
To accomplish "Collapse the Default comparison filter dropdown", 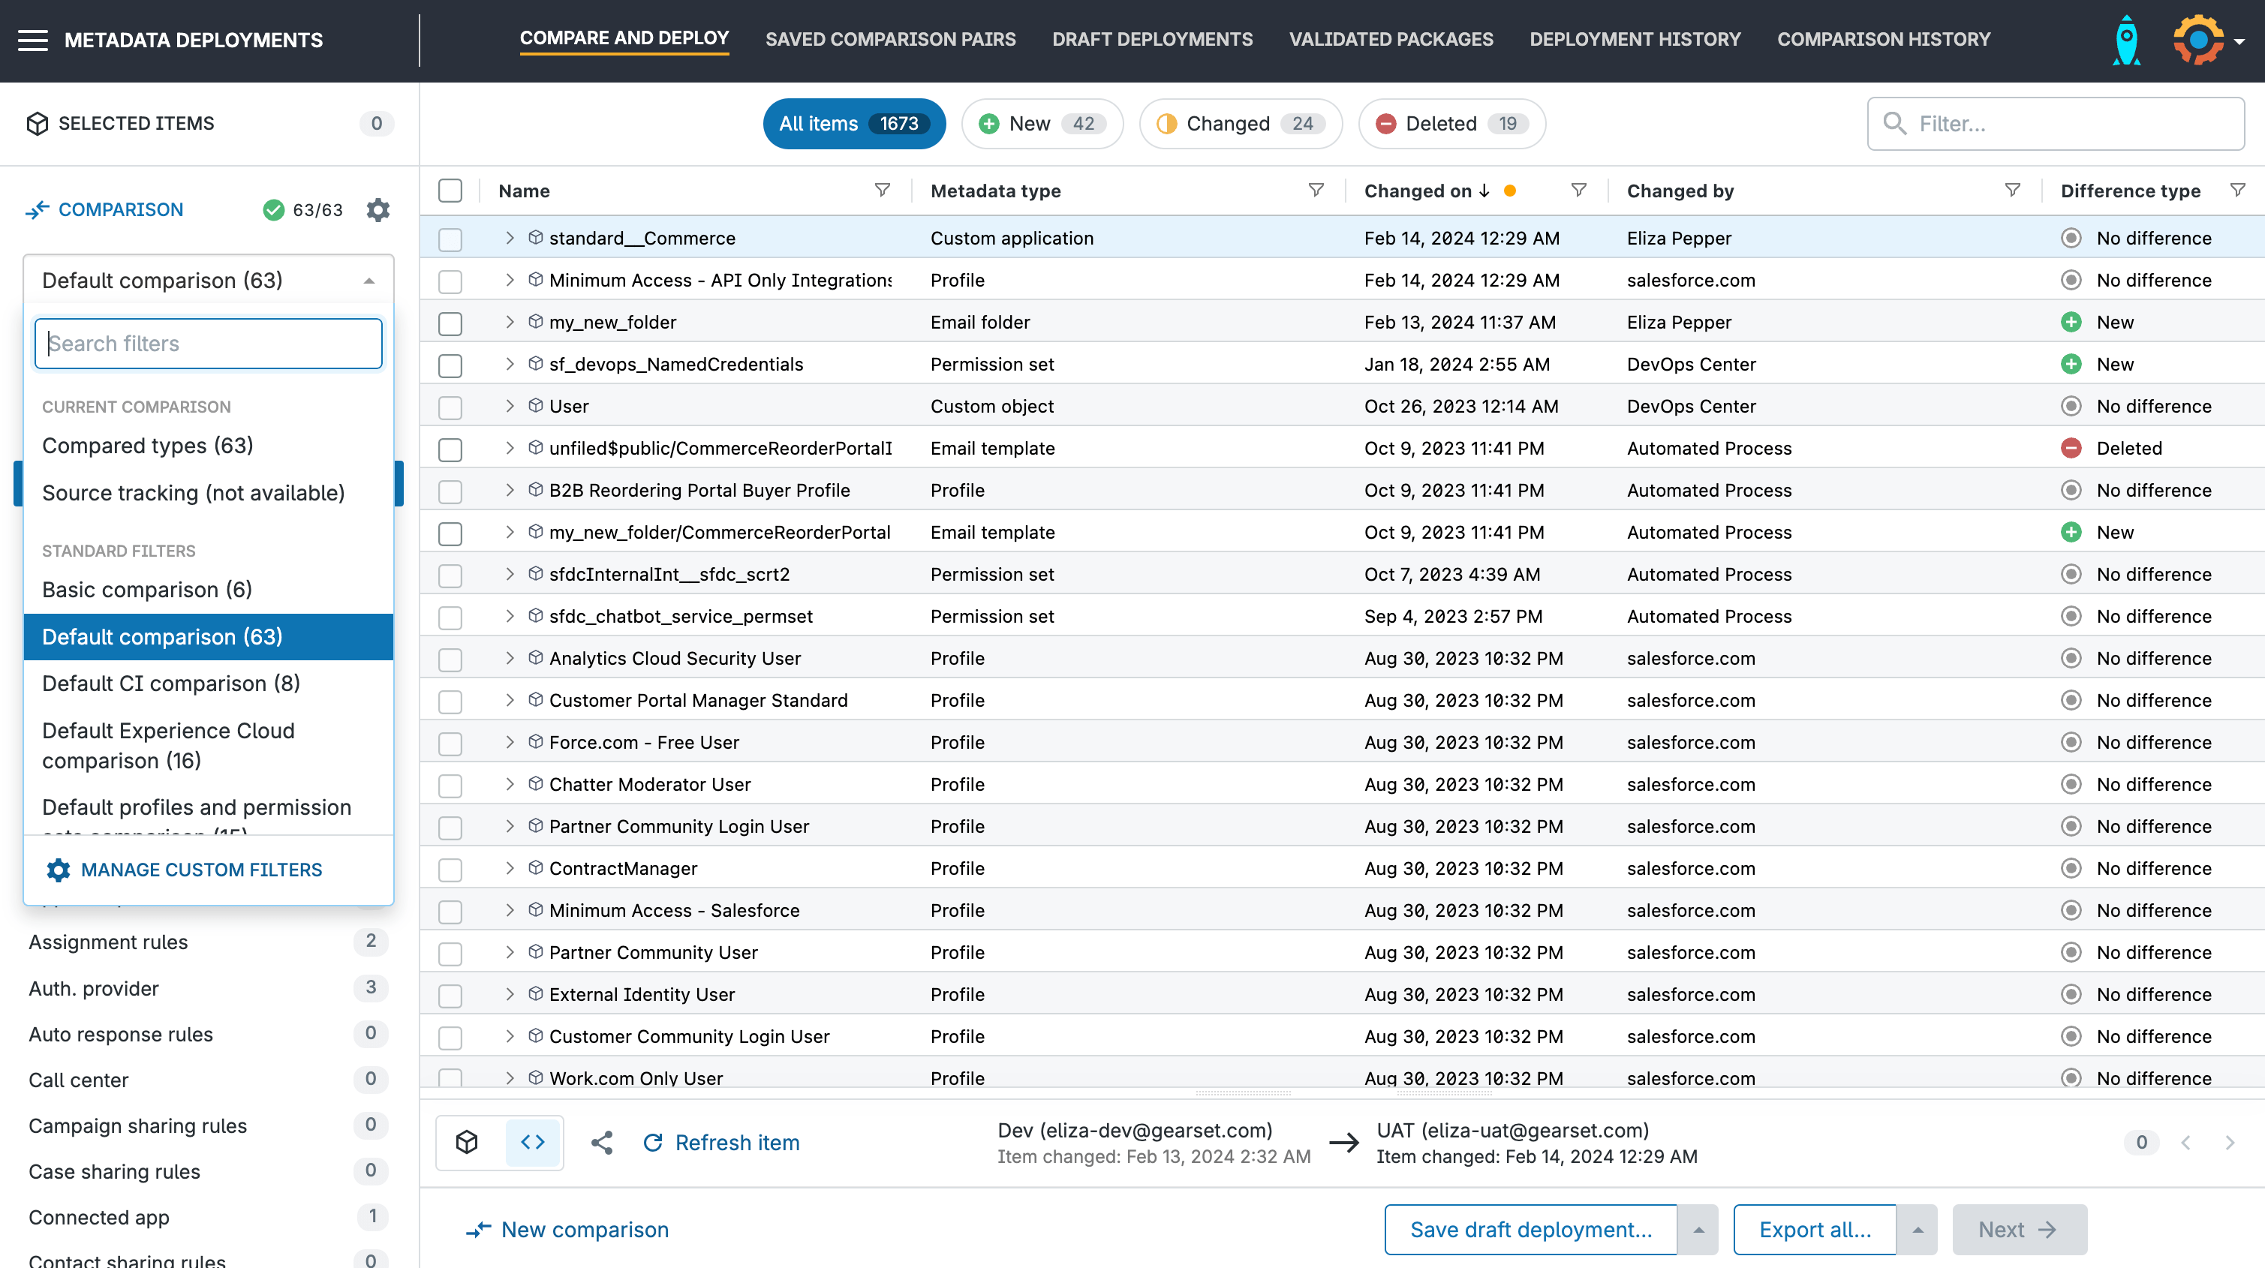I will click(368, 281).
